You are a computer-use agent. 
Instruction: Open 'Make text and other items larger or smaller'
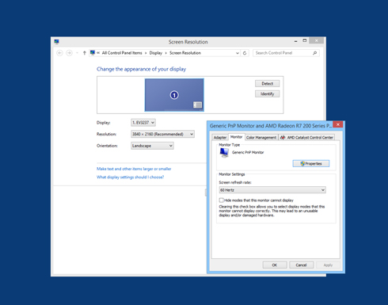[134, 169]
